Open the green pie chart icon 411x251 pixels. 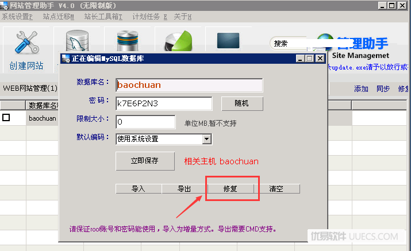coord(179,41)
